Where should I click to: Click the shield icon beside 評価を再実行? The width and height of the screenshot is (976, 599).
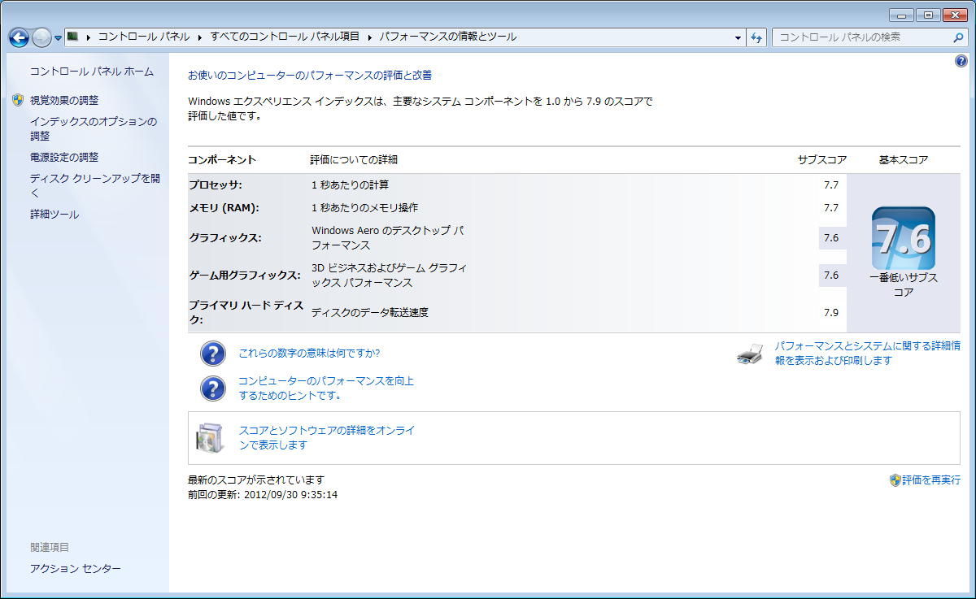point(895,480)
